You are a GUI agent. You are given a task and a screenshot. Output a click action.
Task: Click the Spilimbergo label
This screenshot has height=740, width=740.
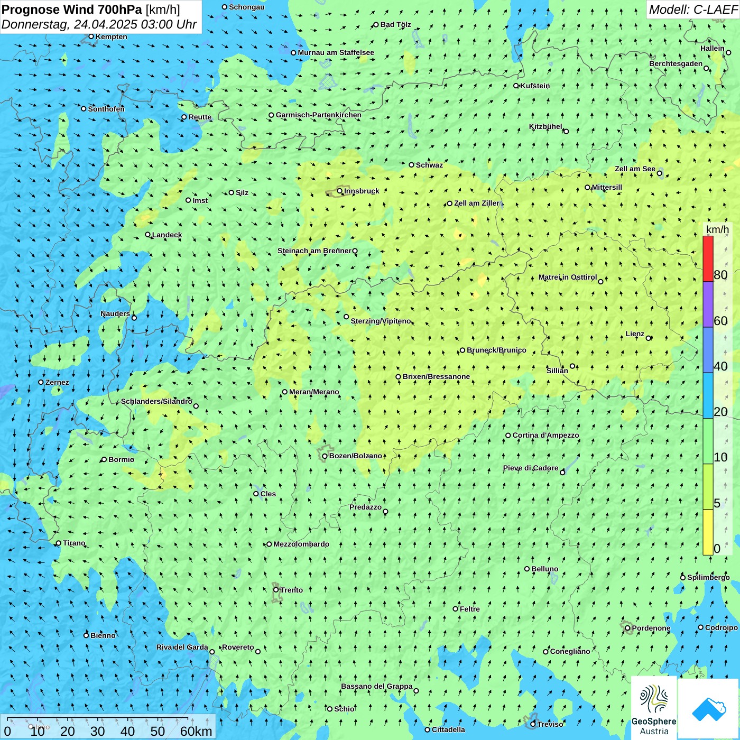(708, 578)
